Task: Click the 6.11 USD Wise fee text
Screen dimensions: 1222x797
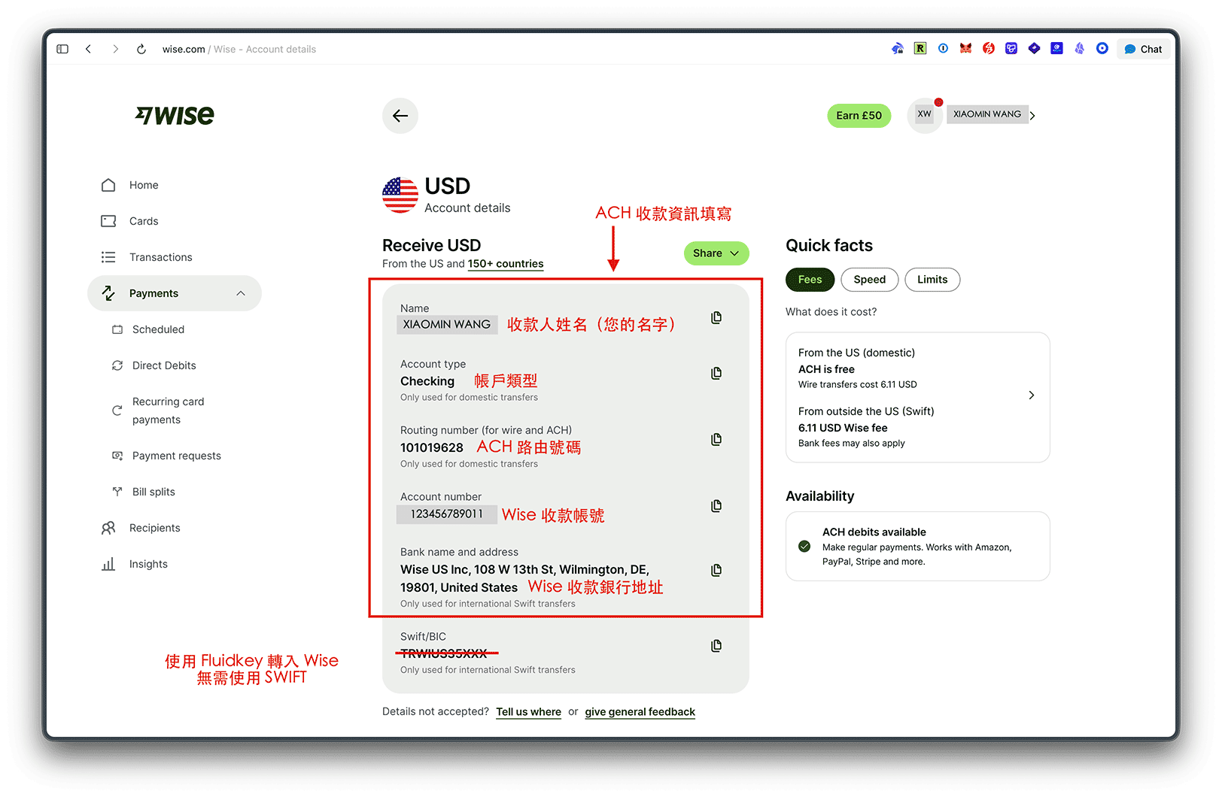Action: click(843, 428)
